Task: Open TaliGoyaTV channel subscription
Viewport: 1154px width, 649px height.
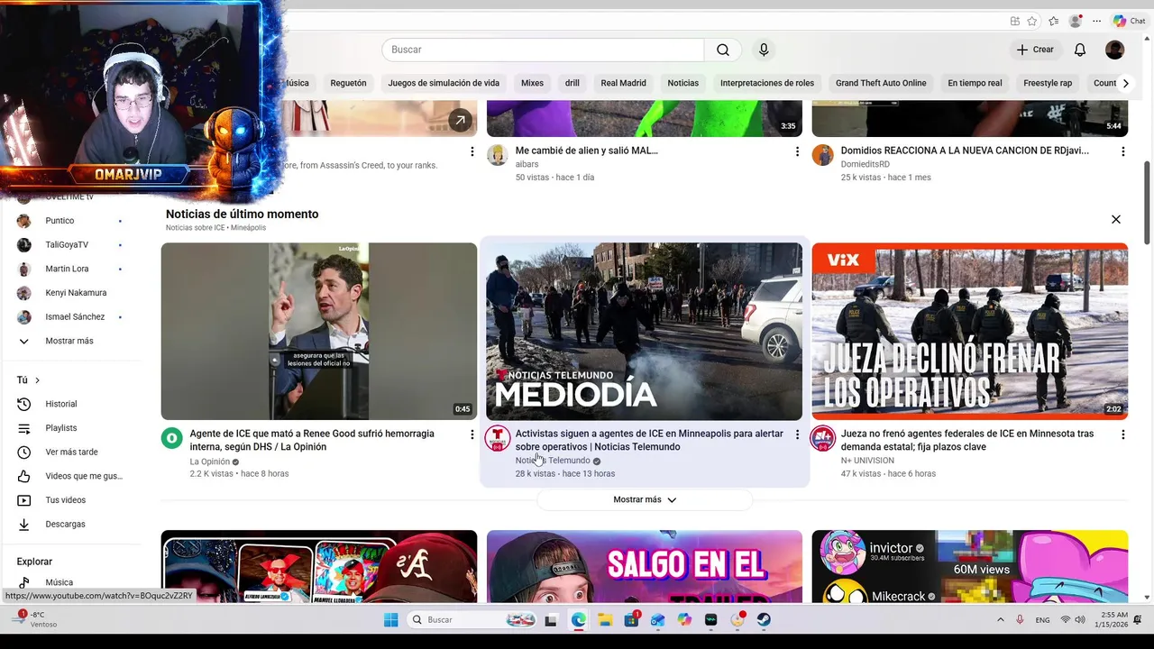Action: (x=69, y=244)
